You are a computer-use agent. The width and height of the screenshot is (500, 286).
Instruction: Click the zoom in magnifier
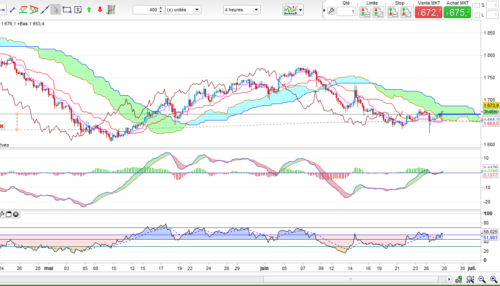pyautogui.click(x=493, y=279)
